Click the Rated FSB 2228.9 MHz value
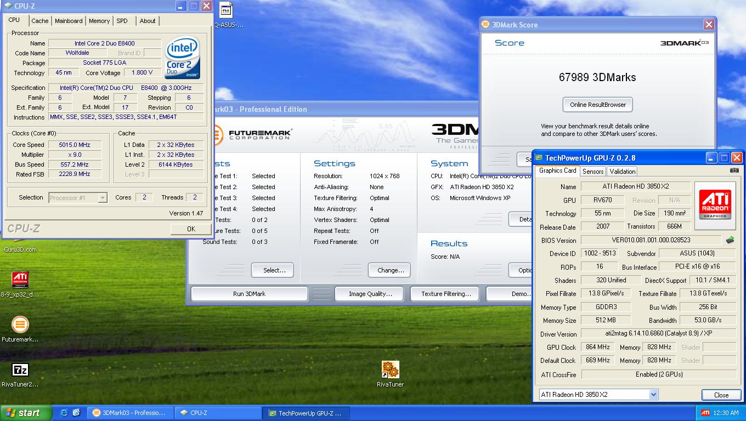 pyautogui.click(x=74, y=174)
